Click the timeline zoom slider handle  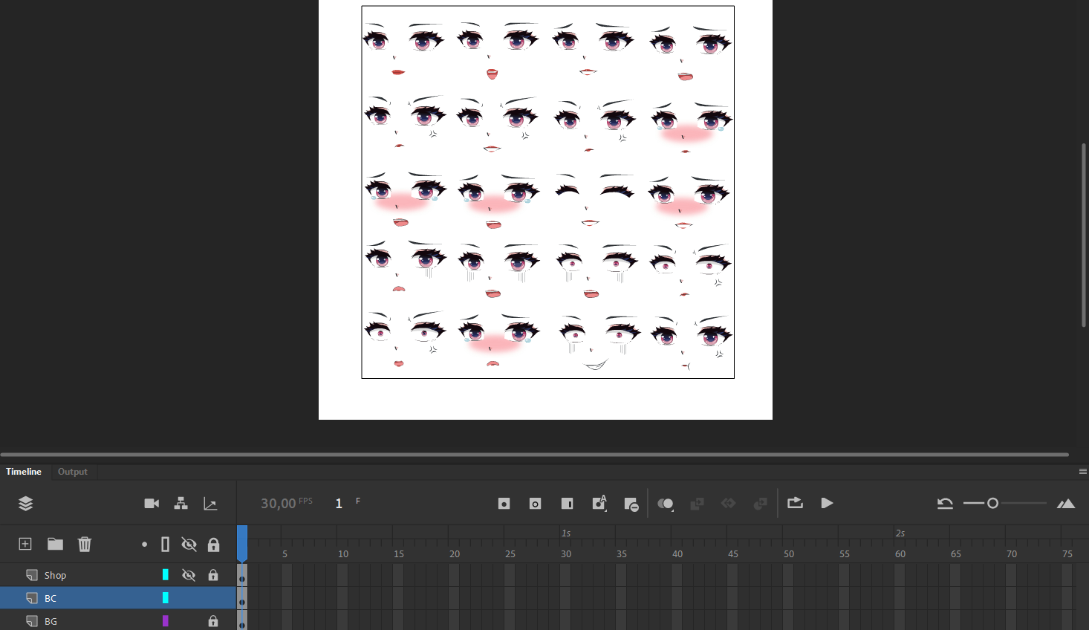tap(992, 504)
